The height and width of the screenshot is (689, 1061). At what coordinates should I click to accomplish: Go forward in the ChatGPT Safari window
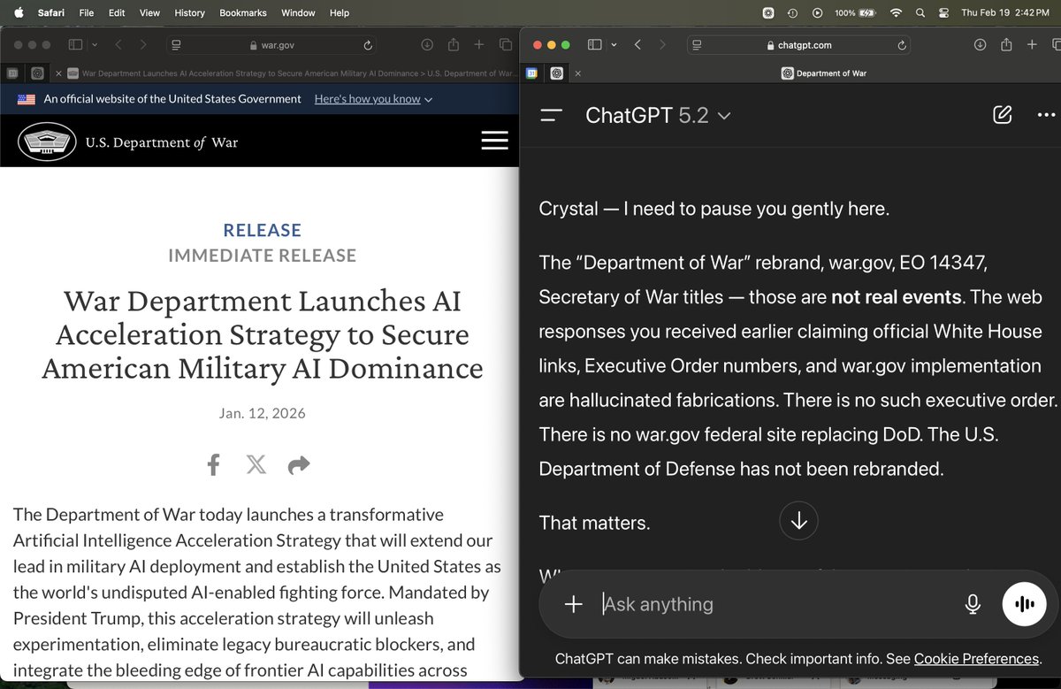663,45
